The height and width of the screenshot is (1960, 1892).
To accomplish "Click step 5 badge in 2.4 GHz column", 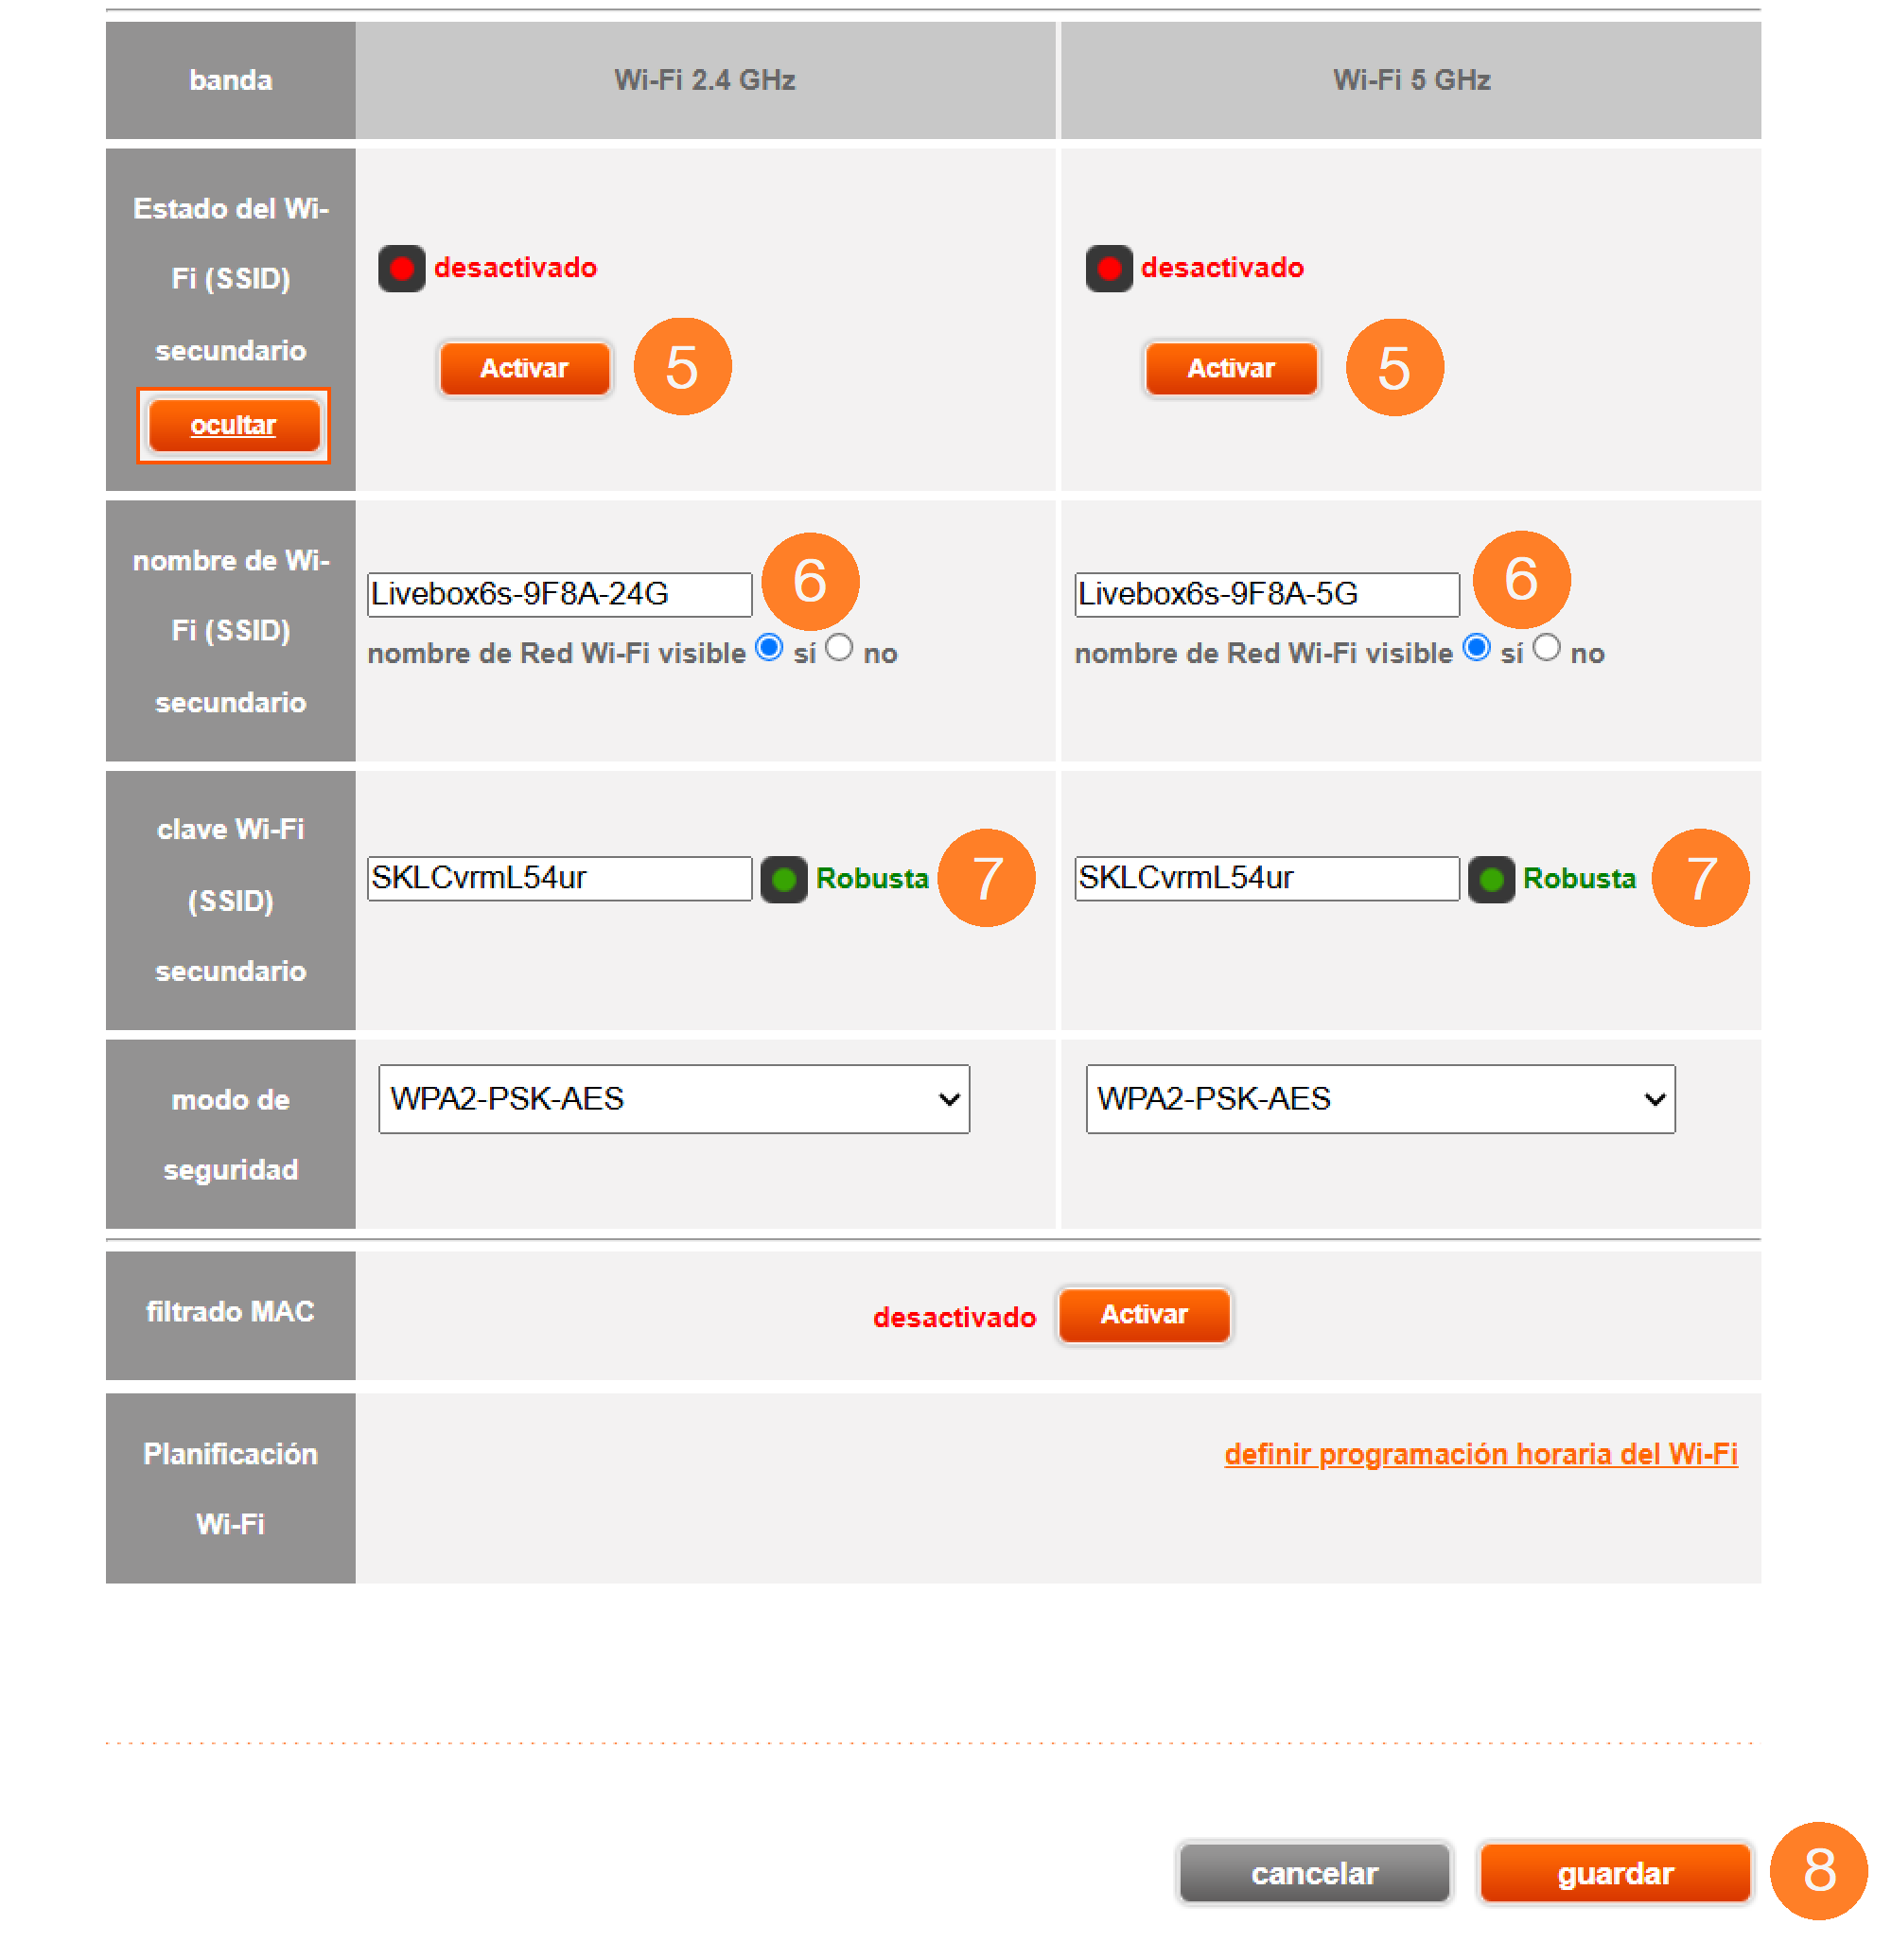I will 682,367.
